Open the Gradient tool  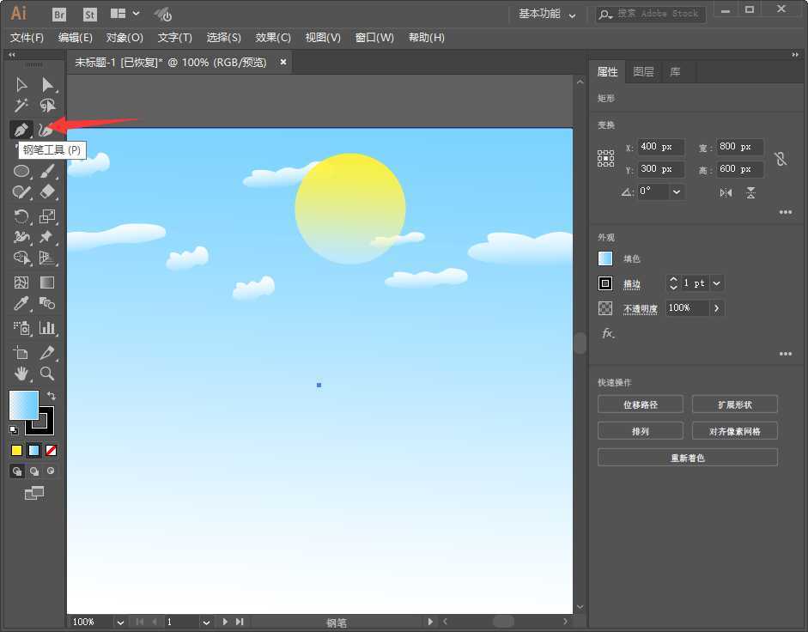[47, 283]
